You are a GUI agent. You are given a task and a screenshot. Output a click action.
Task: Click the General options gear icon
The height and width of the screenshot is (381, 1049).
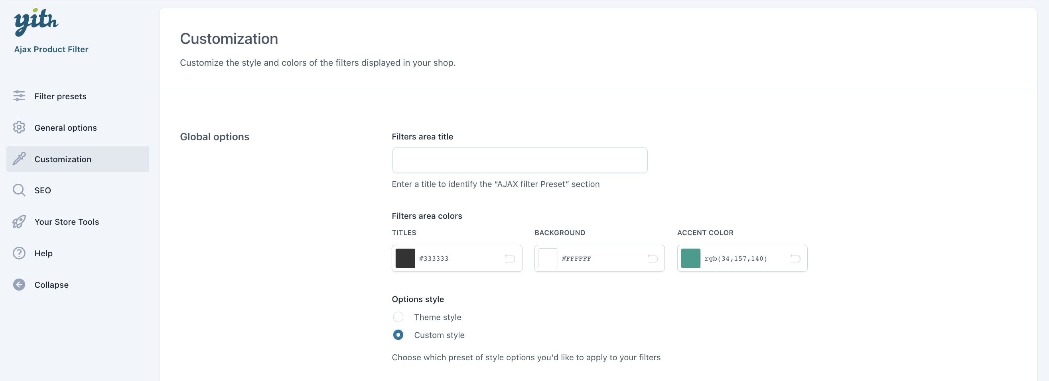tap(19, 128)
